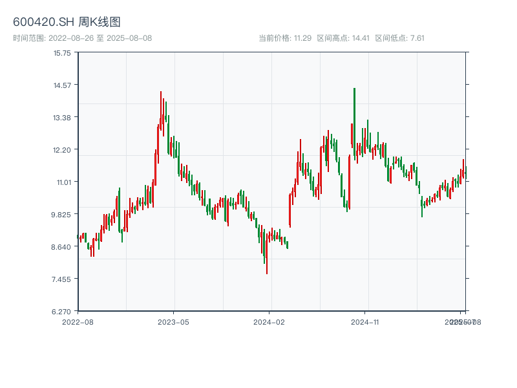This screenshot has width=517, height=388.
Task: Click the 区间高点 14.41 label
Action: [343, 38]
